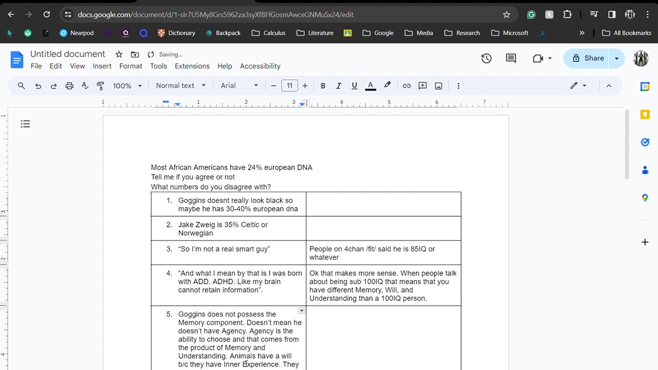Open the move-to-folder icon
This screenshot has height=370, width=658.
pos(135,54)
